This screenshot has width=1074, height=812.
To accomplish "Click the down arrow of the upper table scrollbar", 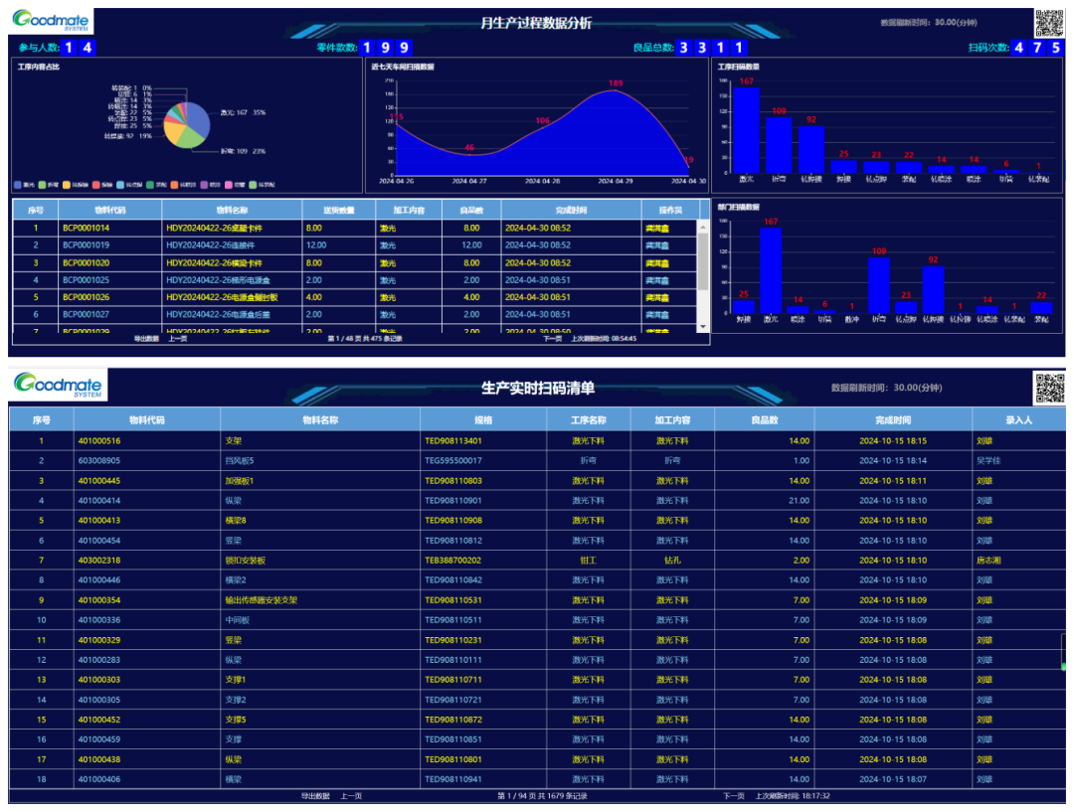I will [x=704, y=326].
